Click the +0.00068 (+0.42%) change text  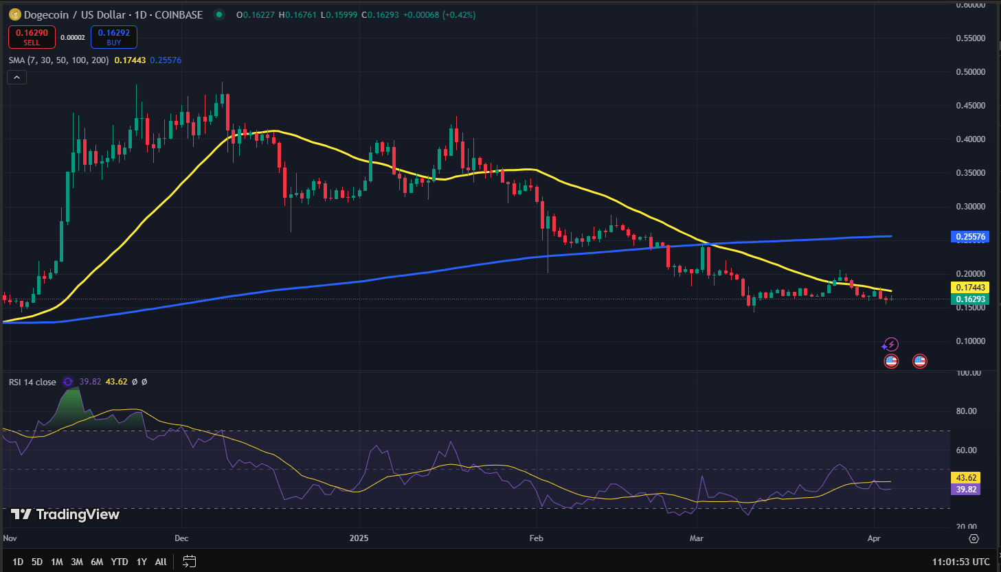coord(439,14)
